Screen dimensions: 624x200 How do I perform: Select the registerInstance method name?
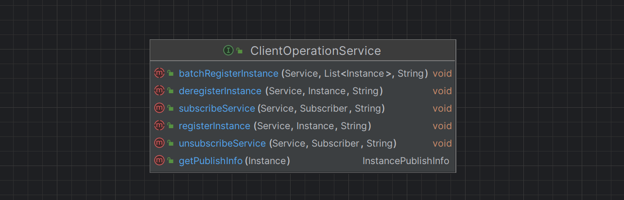point(214,126)
